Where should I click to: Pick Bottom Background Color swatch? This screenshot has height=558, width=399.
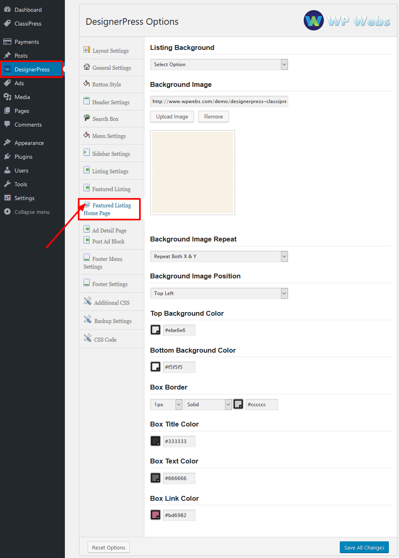156,367
